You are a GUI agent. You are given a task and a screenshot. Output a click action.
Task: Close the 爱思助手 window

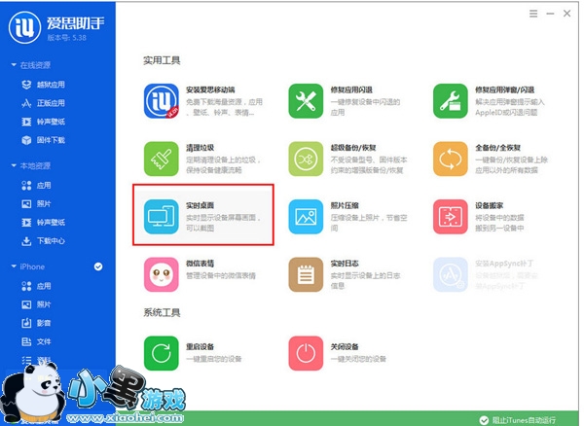click(x=566, y=14)
